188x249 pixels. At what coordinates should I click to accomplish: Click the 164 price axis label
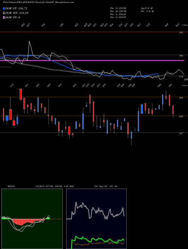(x=181, y=98)
